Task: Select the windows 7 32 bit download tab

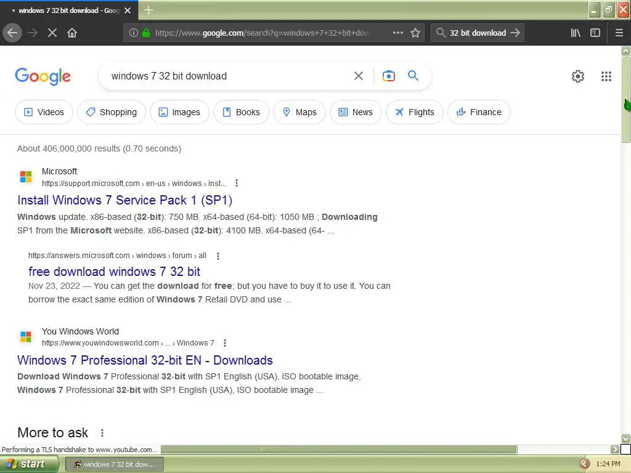Action: pos(69,10)
